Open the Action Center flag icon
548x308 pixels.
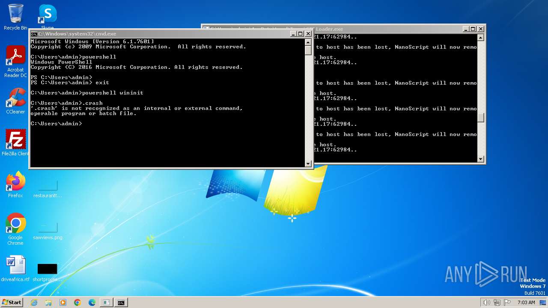click(508, 302)
